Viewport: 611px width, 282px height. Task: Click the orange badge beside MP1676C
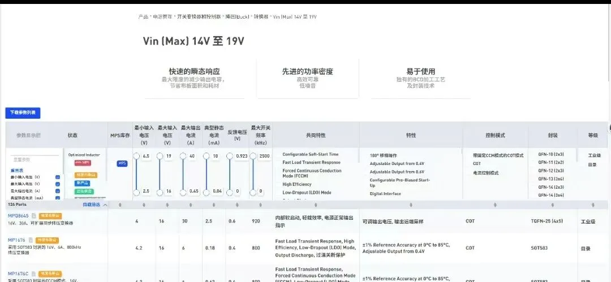pyautogui.click(x=50, y=274)
